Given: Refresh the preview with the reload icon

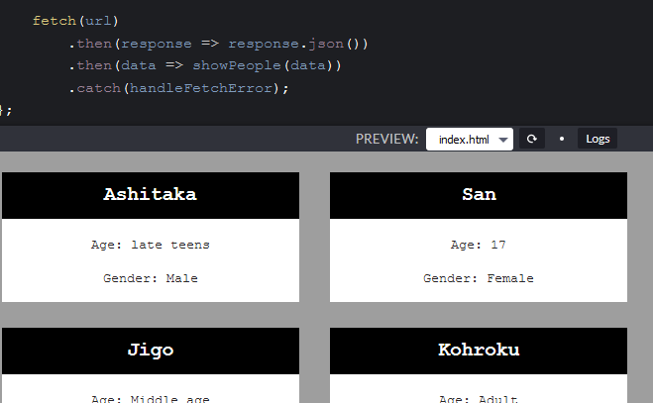Looking at the screenshot, I should [x=532, y=139].
